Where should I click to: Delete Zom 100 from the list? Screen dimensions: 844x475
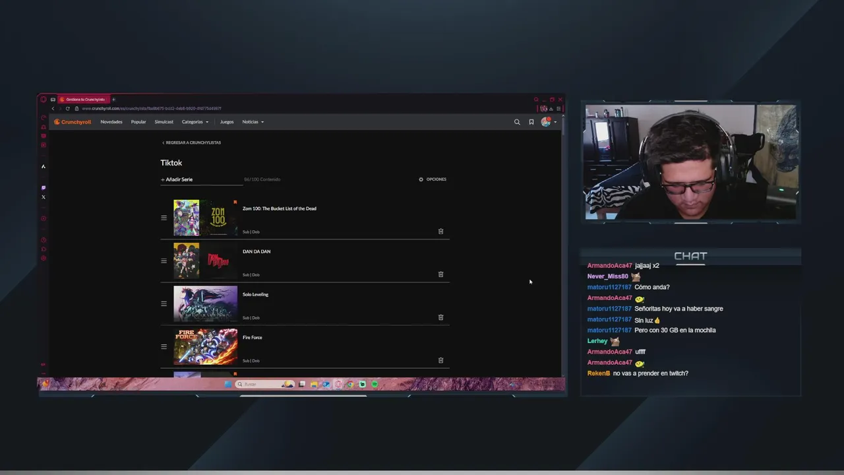pyautogui.click(x=441, y=232)
